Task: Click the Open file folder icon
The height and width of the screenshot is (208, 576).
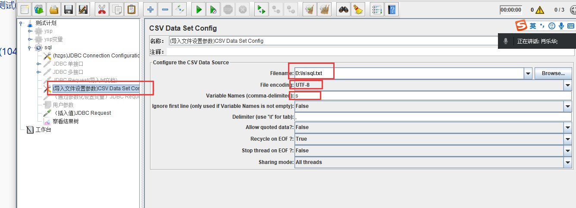Action: pyautogui.click(x=54, y=9)
